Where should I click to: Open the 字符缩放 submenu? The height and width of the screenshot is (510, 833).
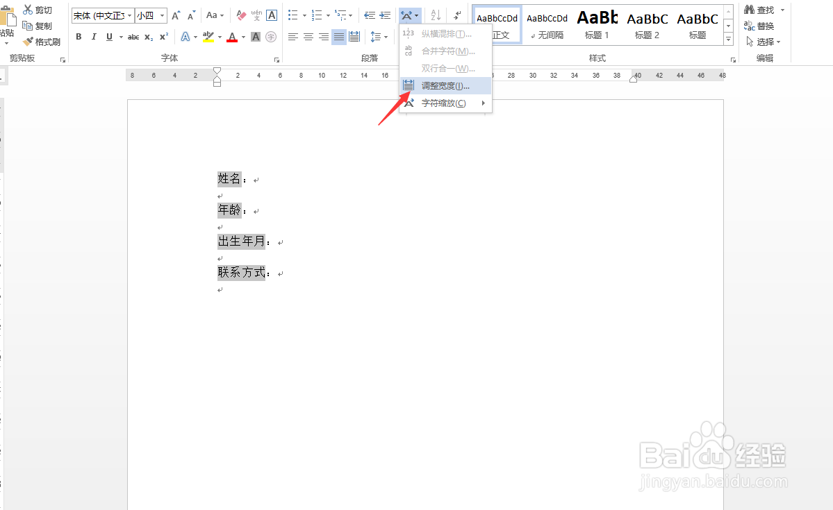(443, 102)
